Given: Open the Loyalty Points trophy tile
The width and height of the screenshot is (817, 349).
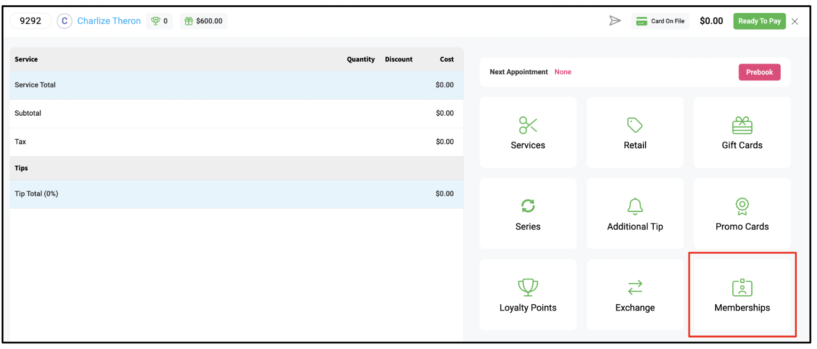Looking at the screenshot, I should click(528, 295).
